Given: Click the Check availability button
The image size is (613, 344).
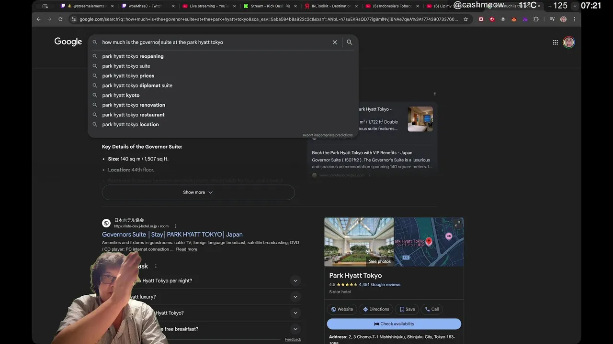Looking at the screenshot, I should [x=394, y=324].
